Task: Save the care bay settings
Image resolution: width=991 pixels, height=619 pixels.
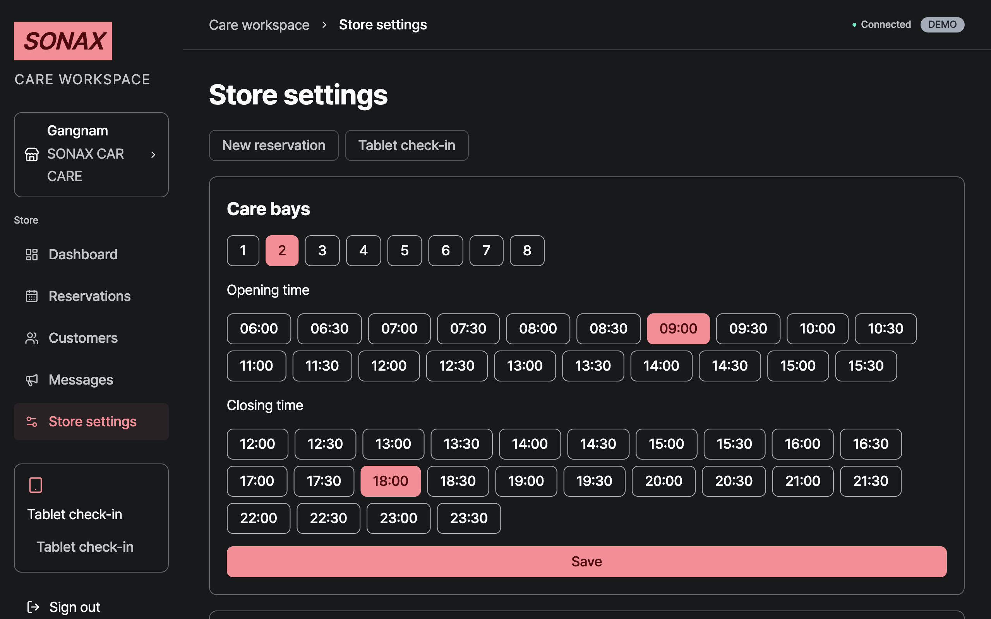Action: pos(586,561)
